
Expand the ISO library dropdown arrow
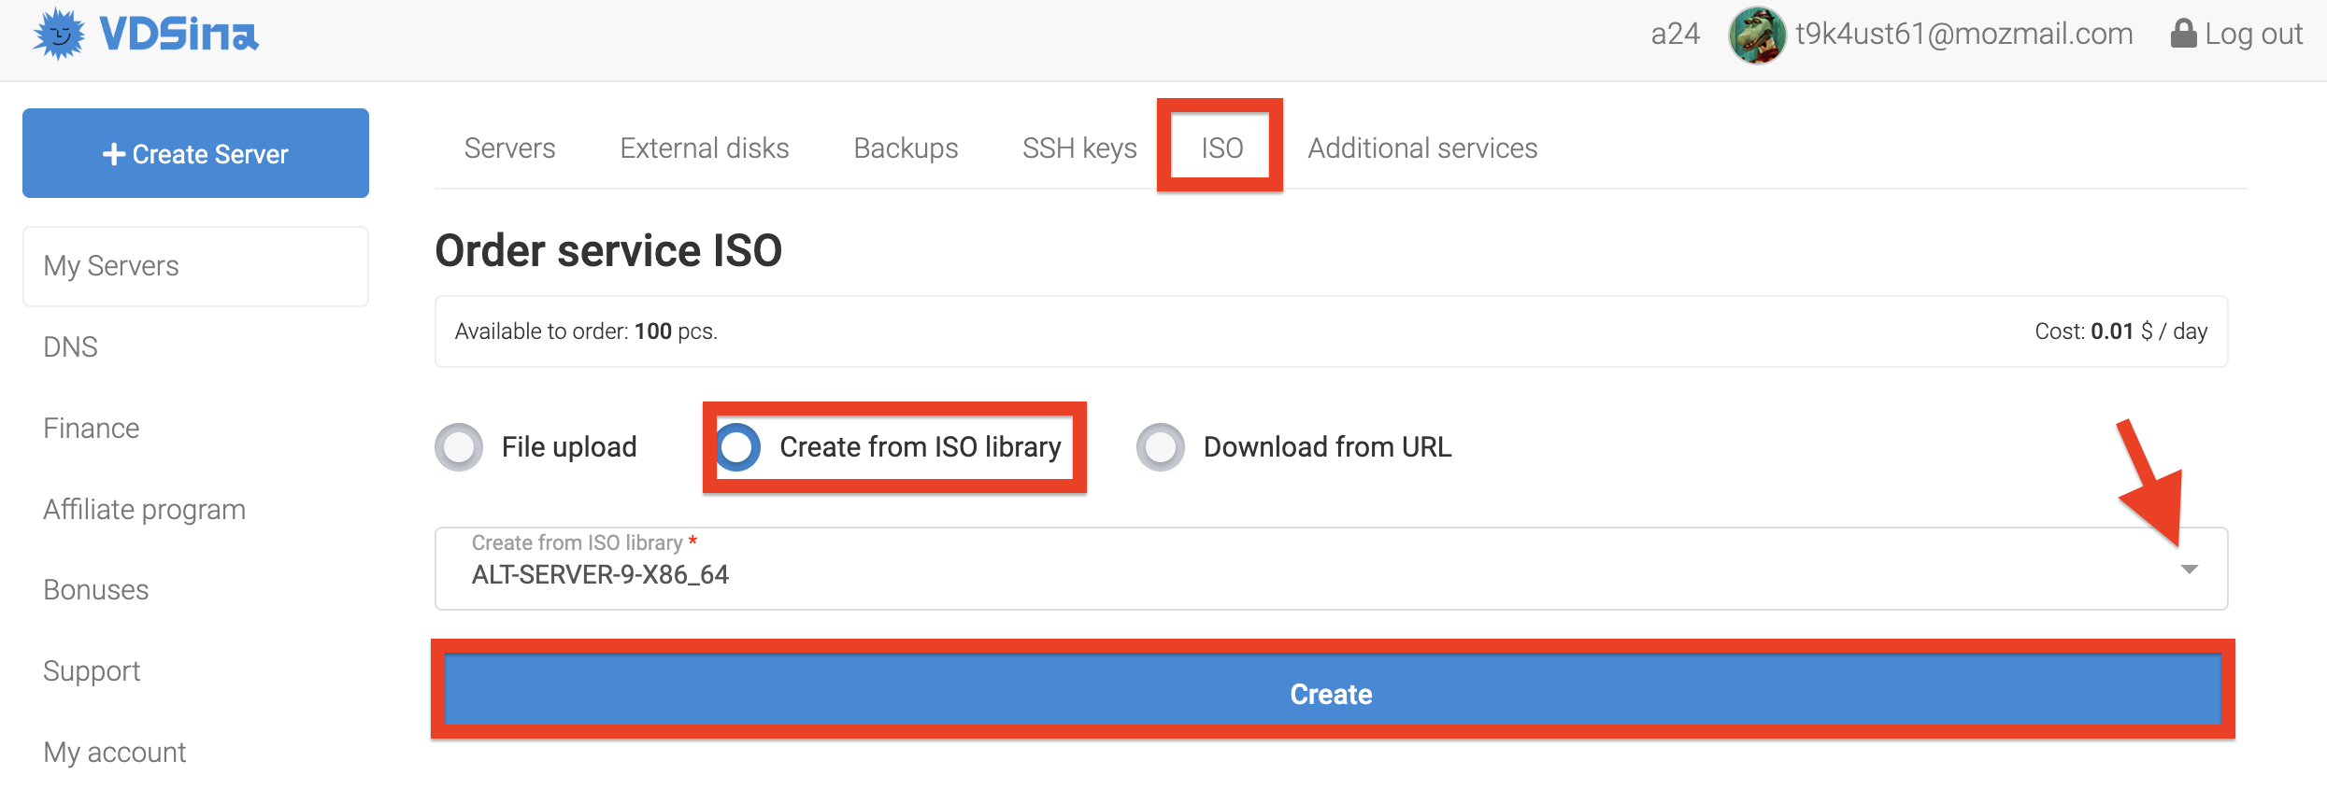tap(2189, 570)
